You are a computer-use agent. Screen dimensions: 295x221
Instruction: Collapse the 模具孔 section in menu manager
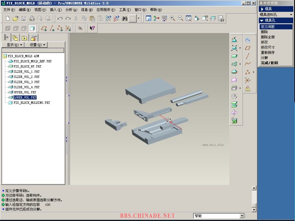tap(276, 20)
